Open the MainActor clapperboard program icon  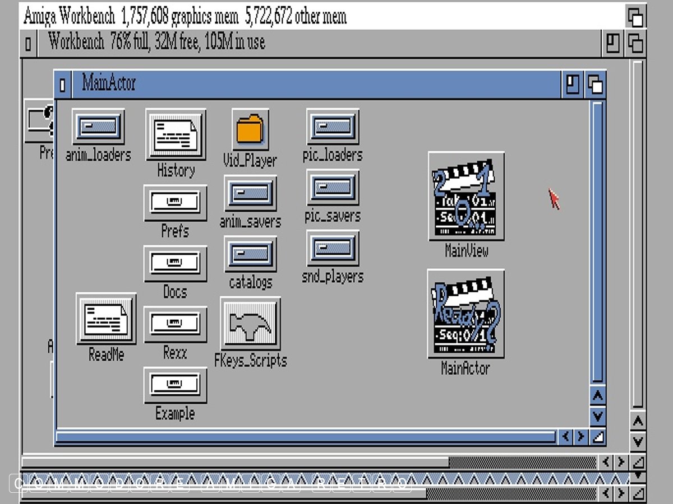(x=465, y=314)
